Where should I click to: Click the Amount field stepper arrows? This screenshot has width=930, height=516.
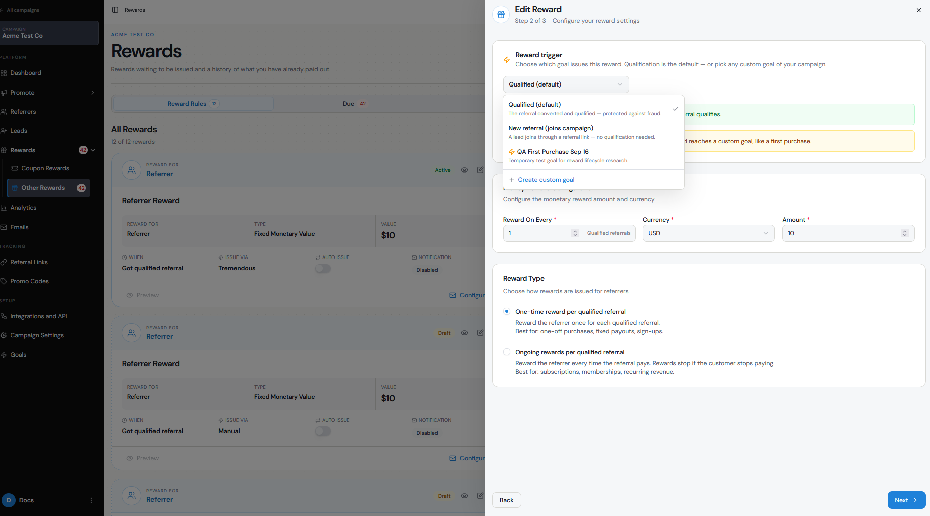[x=905, y=233]
